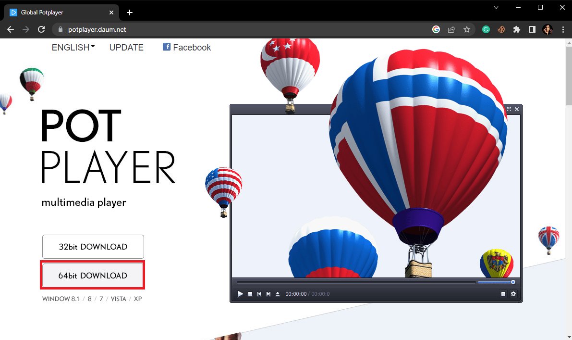Click the browser forward arrow
Screen dimensions: 572x340
26,30
